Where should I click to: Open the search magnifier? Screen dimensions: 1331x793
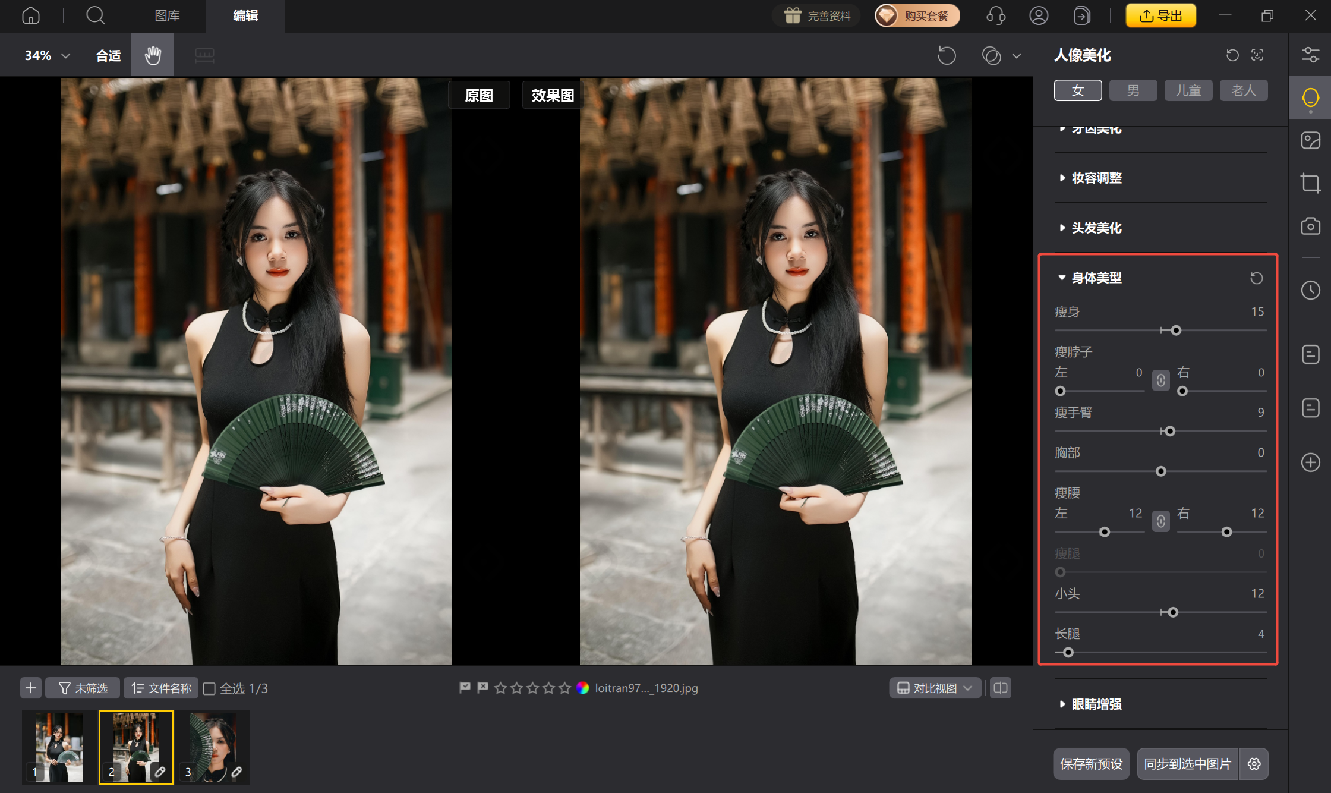click(x=95, y=15)
